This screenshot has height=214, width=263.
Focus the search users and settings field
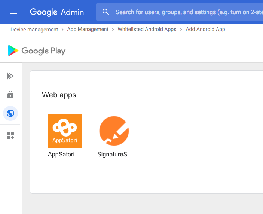pyautogui.click(x=187, y=12)
